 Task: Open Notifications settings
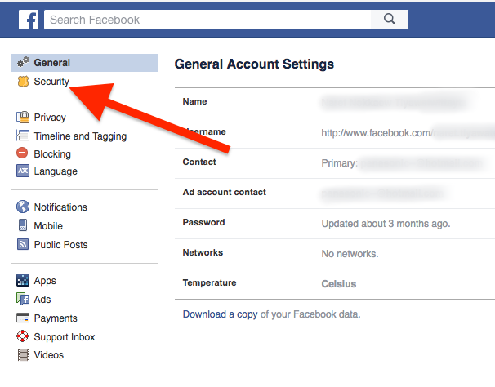[x=60, y=207]
